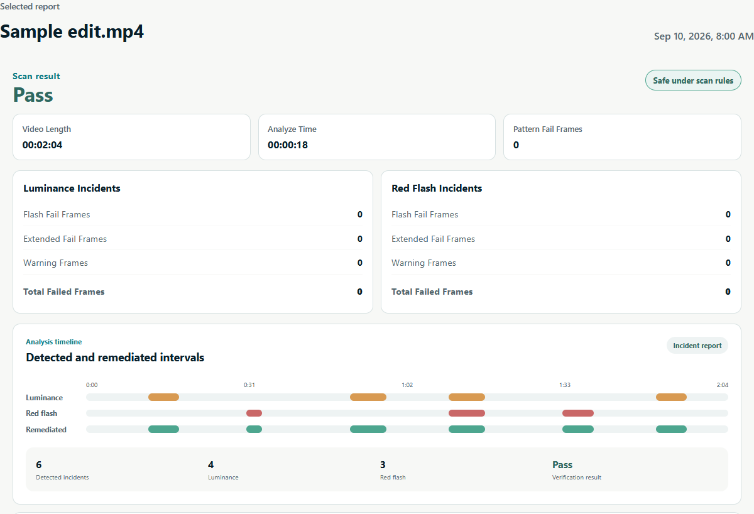Click the Video Length value 00:02:04

(x=42, y=145)
